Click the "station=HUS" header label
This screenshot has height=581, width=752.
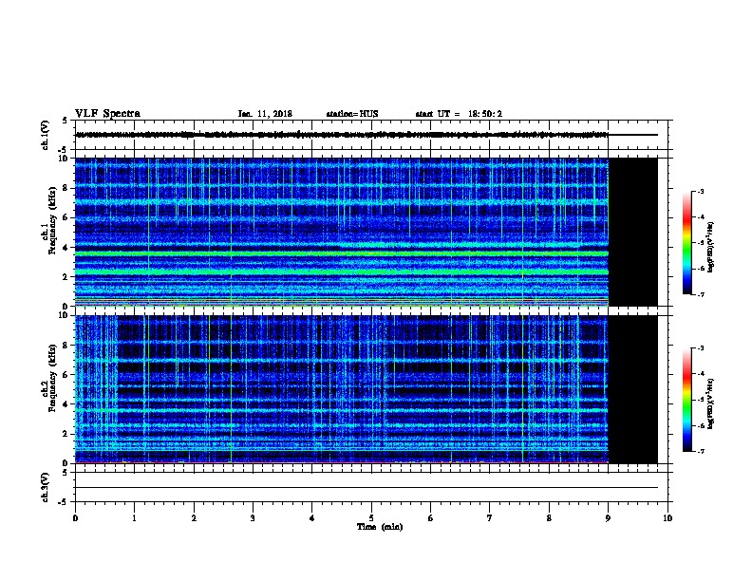(352, 114)
